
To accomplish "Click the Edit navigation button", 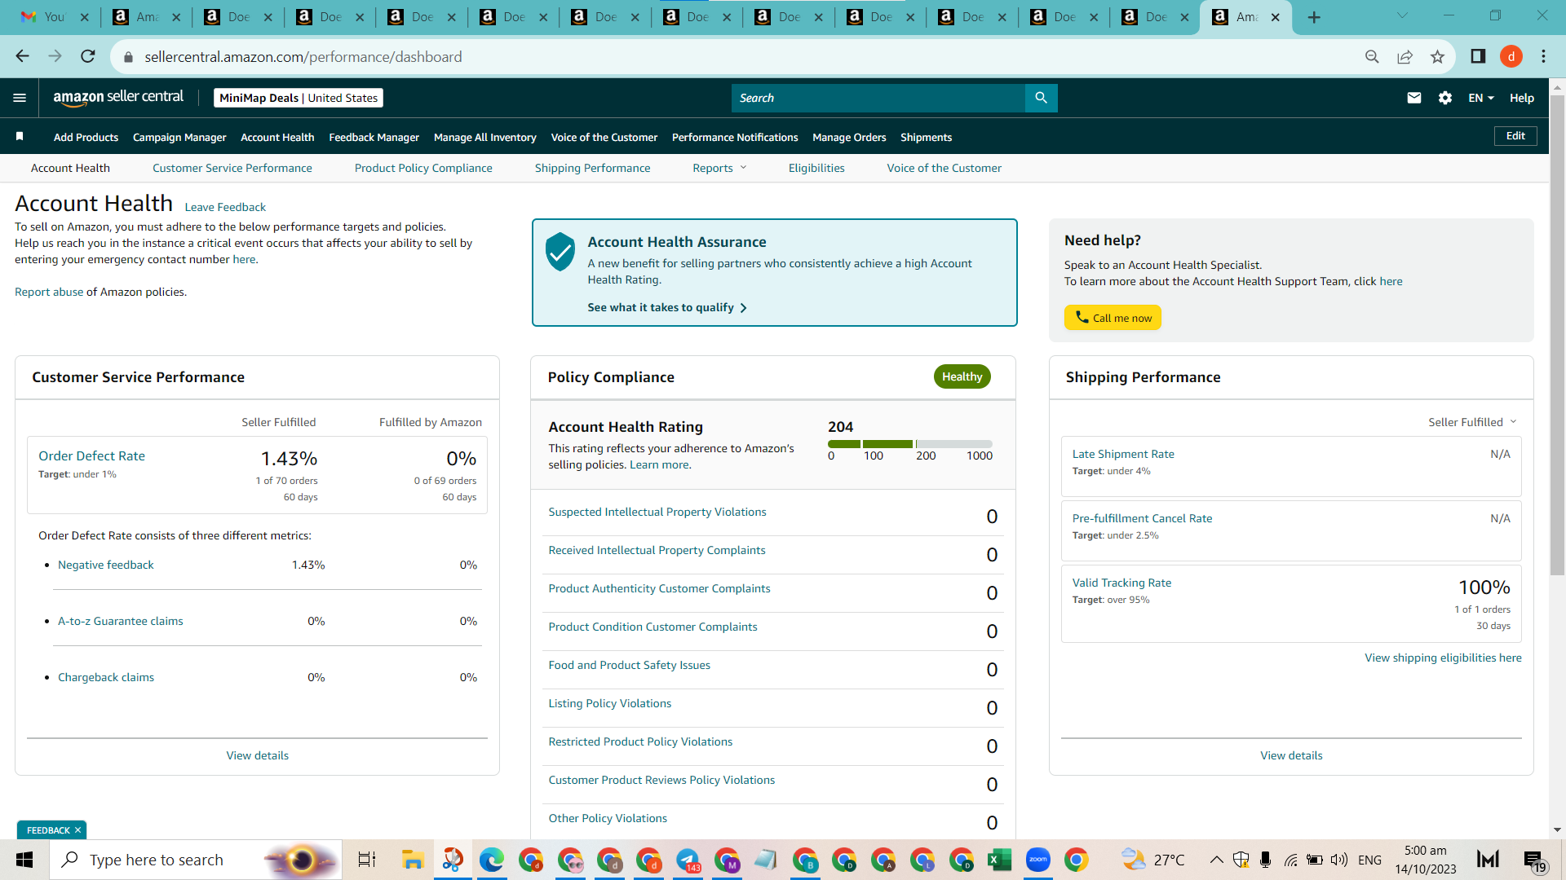I will click(1515, 136).
